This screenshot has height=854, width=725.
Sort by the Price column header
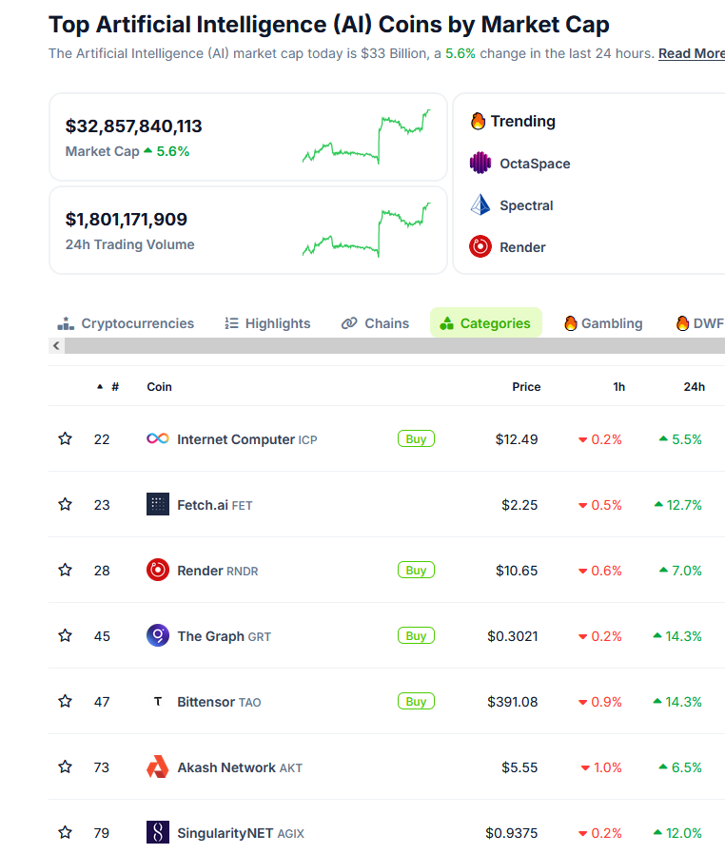526,387
